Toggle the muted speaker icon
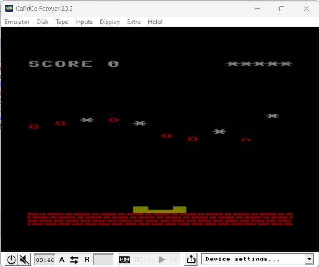The width and height of the screenshot is (319, 267). [x=24, y=260]
